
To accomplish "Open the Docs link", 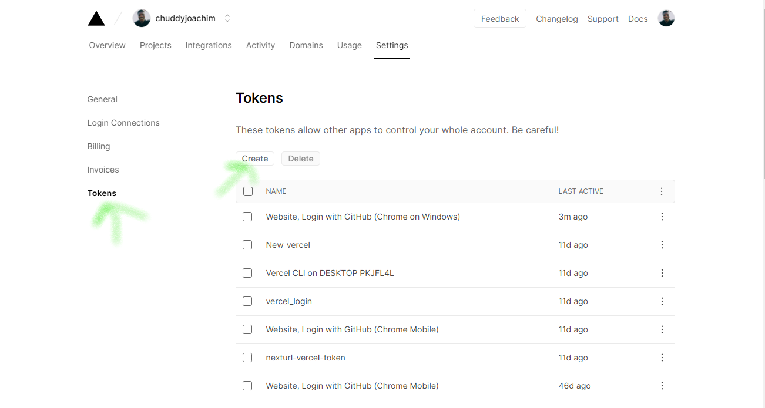I will click(637, 19).
